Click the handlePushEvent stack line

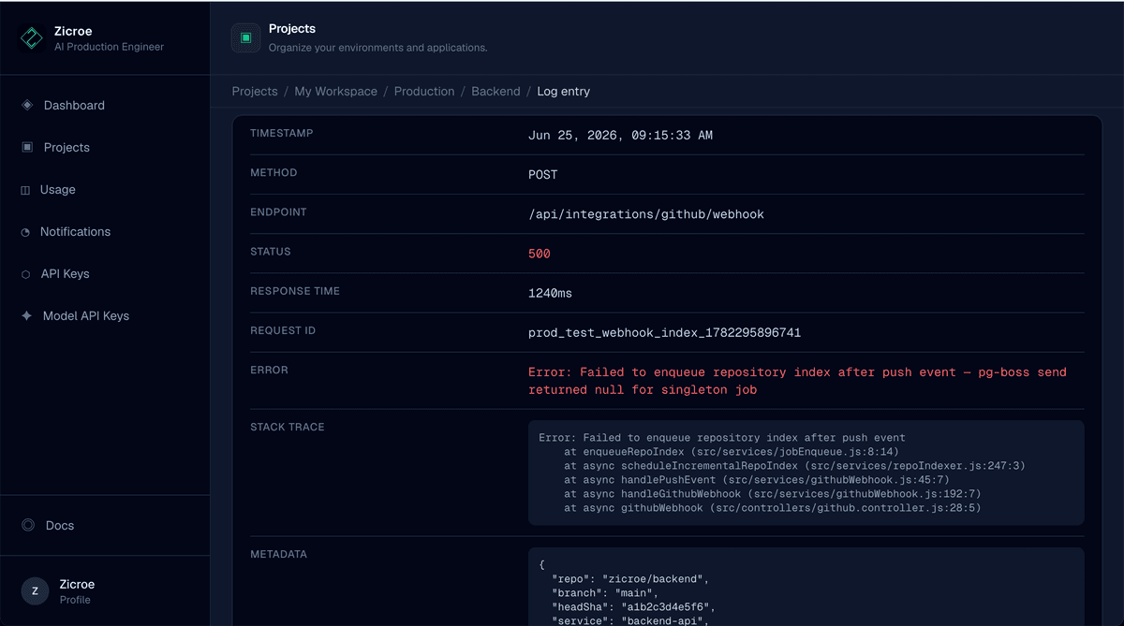pos(756,479)
